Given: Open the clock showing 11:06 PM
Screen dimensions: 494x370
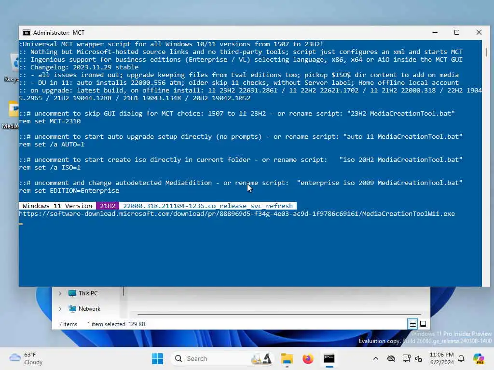Looking at the screenshot, I should click(442, 358).
